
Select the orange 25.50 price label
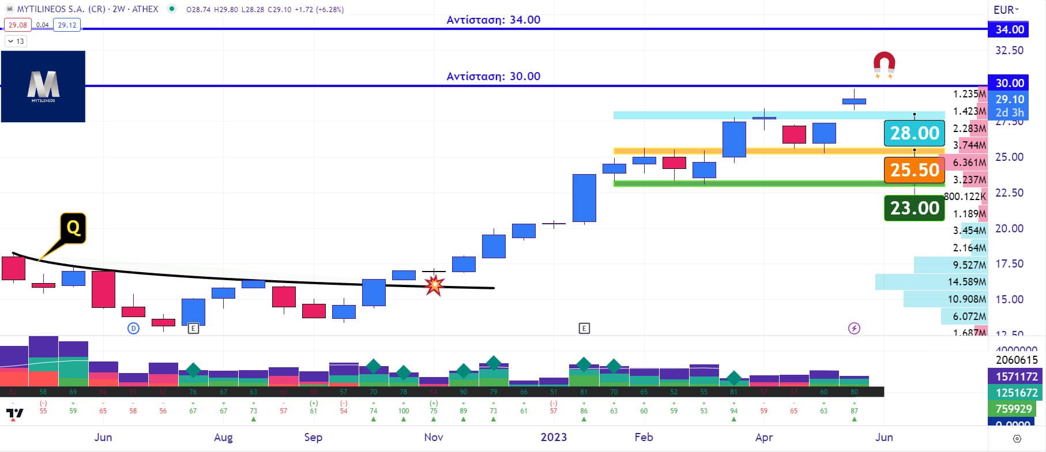click(x=914, y=170)
